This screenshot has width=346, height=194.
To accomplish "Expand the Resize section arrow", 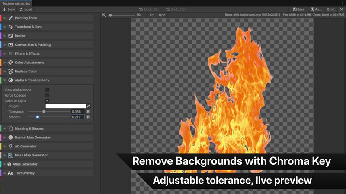I will click(x=5, y=36).
